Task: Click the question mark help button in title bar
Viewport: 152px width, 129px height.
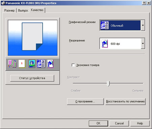Action: click(x=144, y=3)
